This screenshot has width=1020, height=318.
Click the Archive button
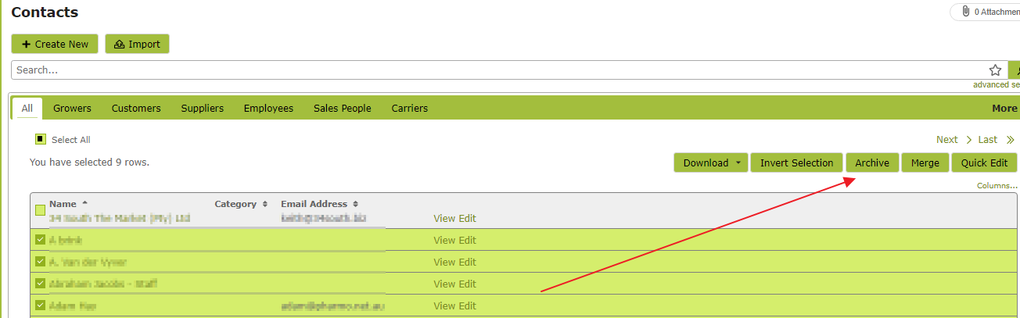point(872,163)
